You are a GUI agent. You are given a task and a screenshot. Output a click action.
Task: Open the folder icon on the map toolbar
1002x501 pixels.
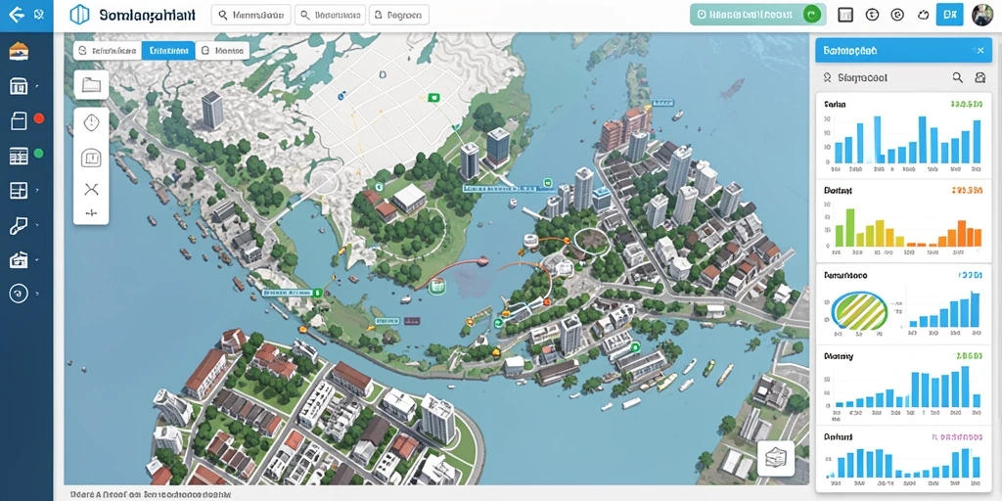91,84
